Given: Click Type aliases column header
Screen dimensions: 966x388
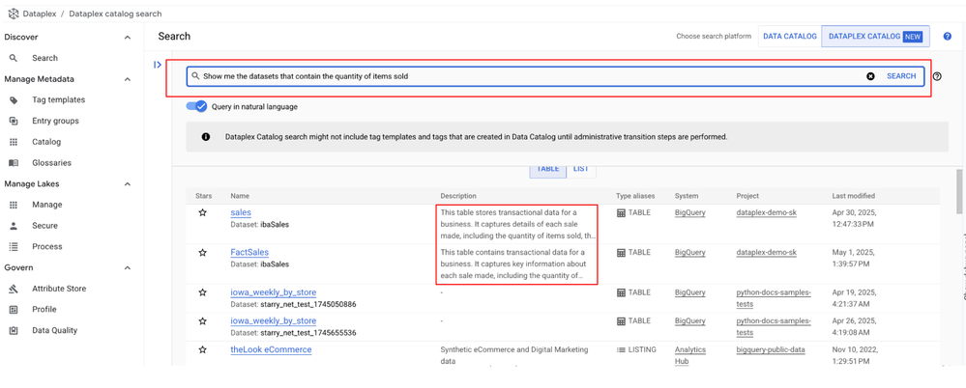Looking at the screenshot, I should [635, 196].
